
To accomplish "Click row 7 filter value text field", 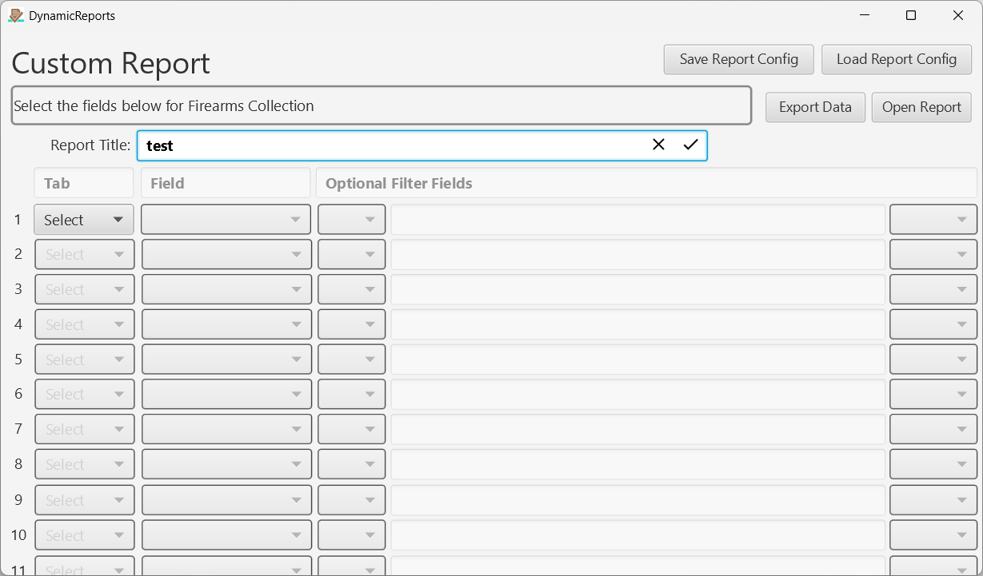I will click(x=637, y=429).
